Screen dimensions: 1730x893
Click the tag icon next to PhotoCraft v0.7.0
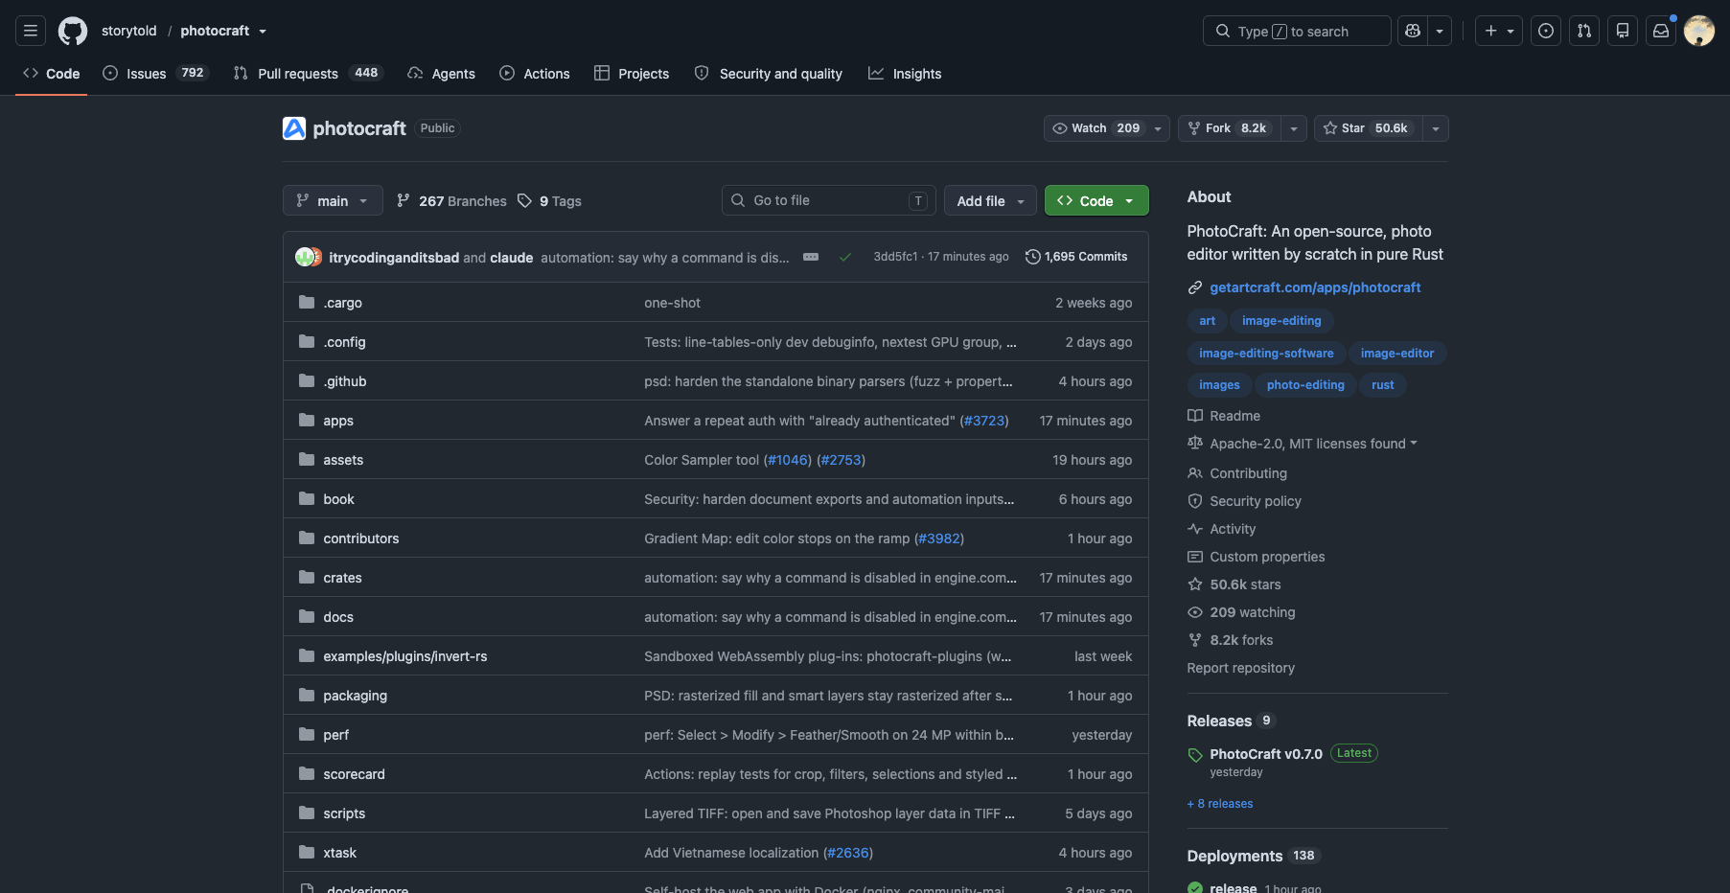point(1195,755)
